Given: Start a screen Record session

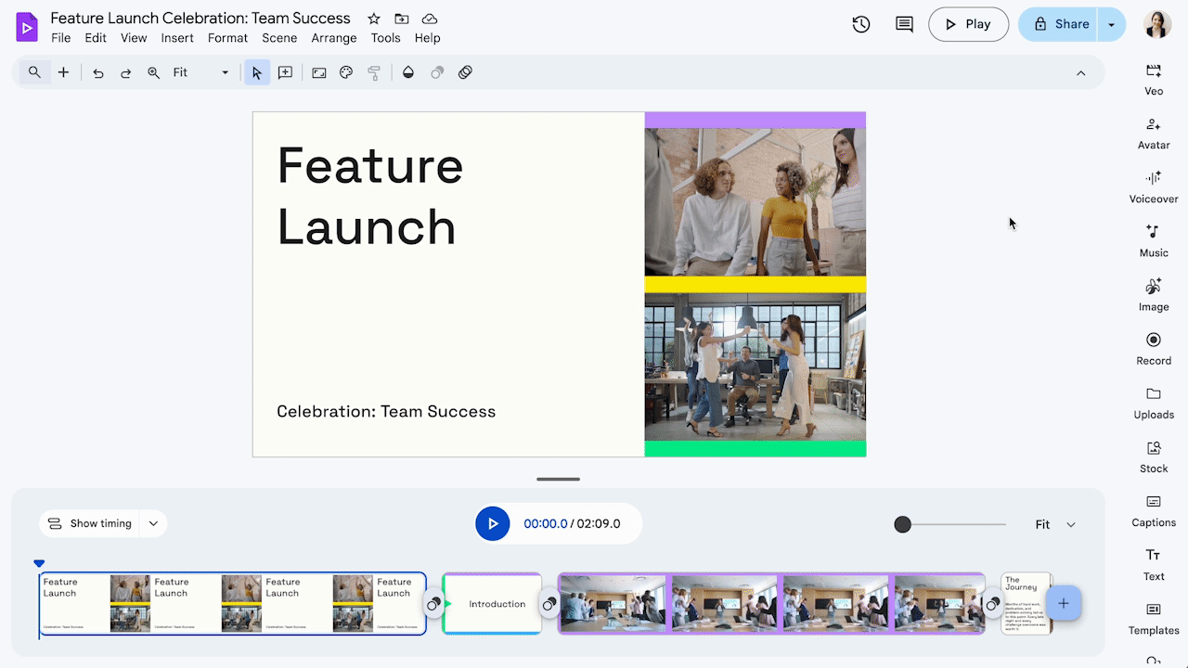Looking at the screenshot, I should [x=1153, y=349].
